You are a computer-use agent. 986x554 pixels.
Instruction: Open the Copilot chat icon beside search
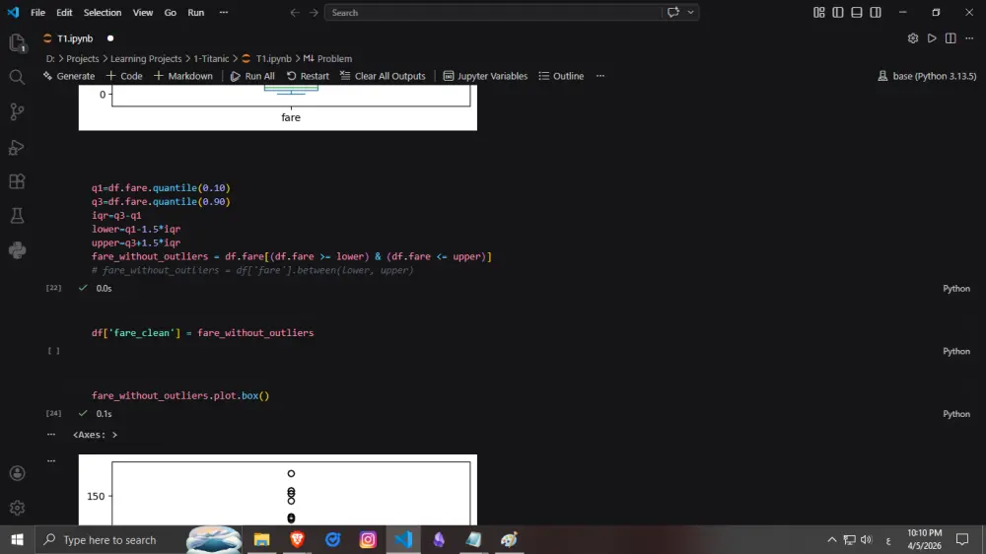pos(673,13)
